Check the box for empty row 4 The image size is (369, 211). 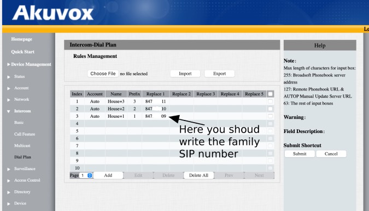coord(270,123)
